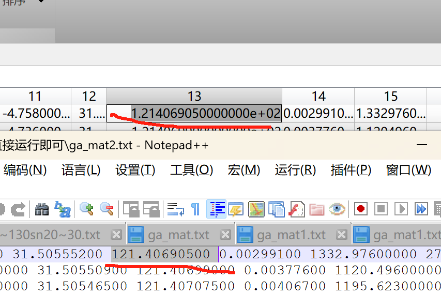Select column 15 header in variable editor

[x=391, y=96]
